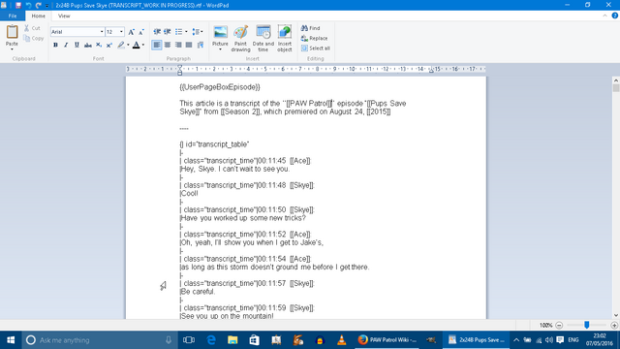620x349 pixels.
Task: Open the File menu
Action: coord(13,16)
